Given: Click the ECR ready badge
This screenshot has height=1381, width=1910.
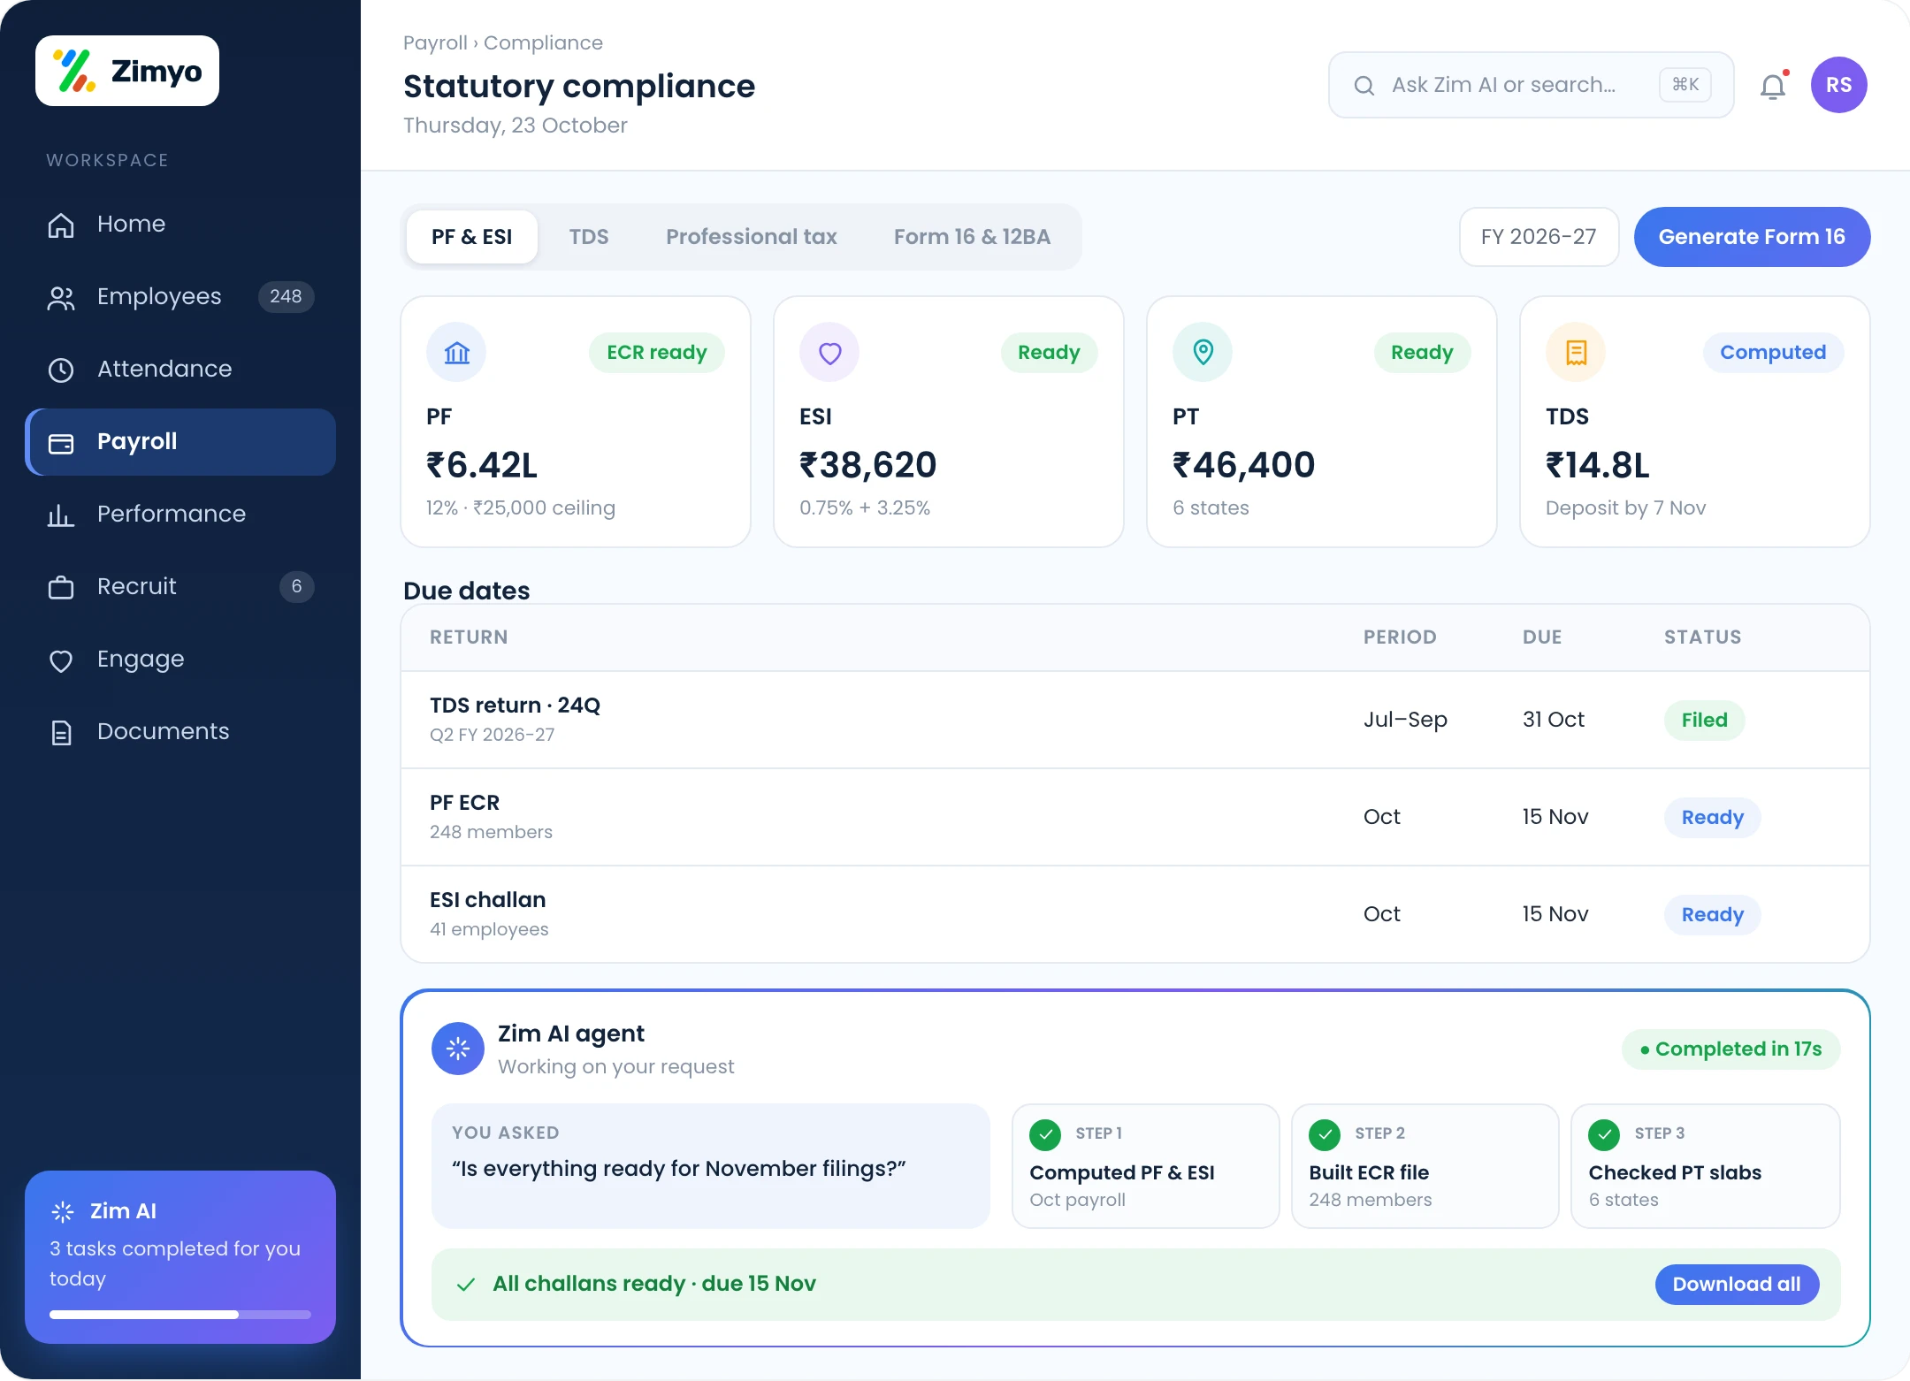Looking at the screenshot, I should (x=656, y=352).
